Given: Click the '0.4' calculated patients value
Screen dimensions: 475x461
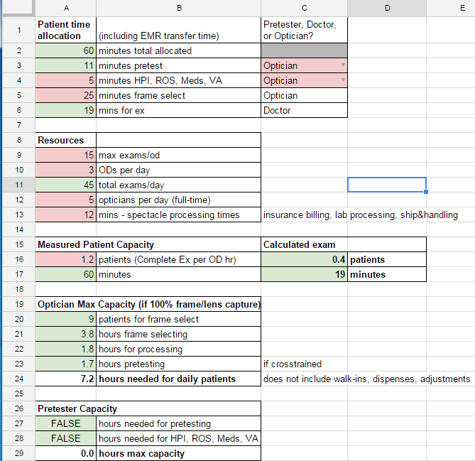Looking at the screenshot, I should coord(304,259).
